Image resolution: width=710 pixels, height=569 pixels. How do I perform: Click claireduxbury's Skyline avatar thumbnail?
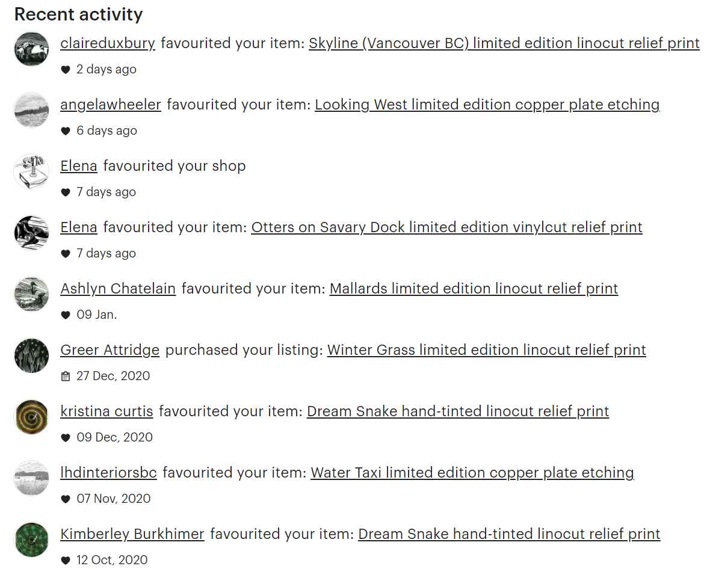[31, 49]
